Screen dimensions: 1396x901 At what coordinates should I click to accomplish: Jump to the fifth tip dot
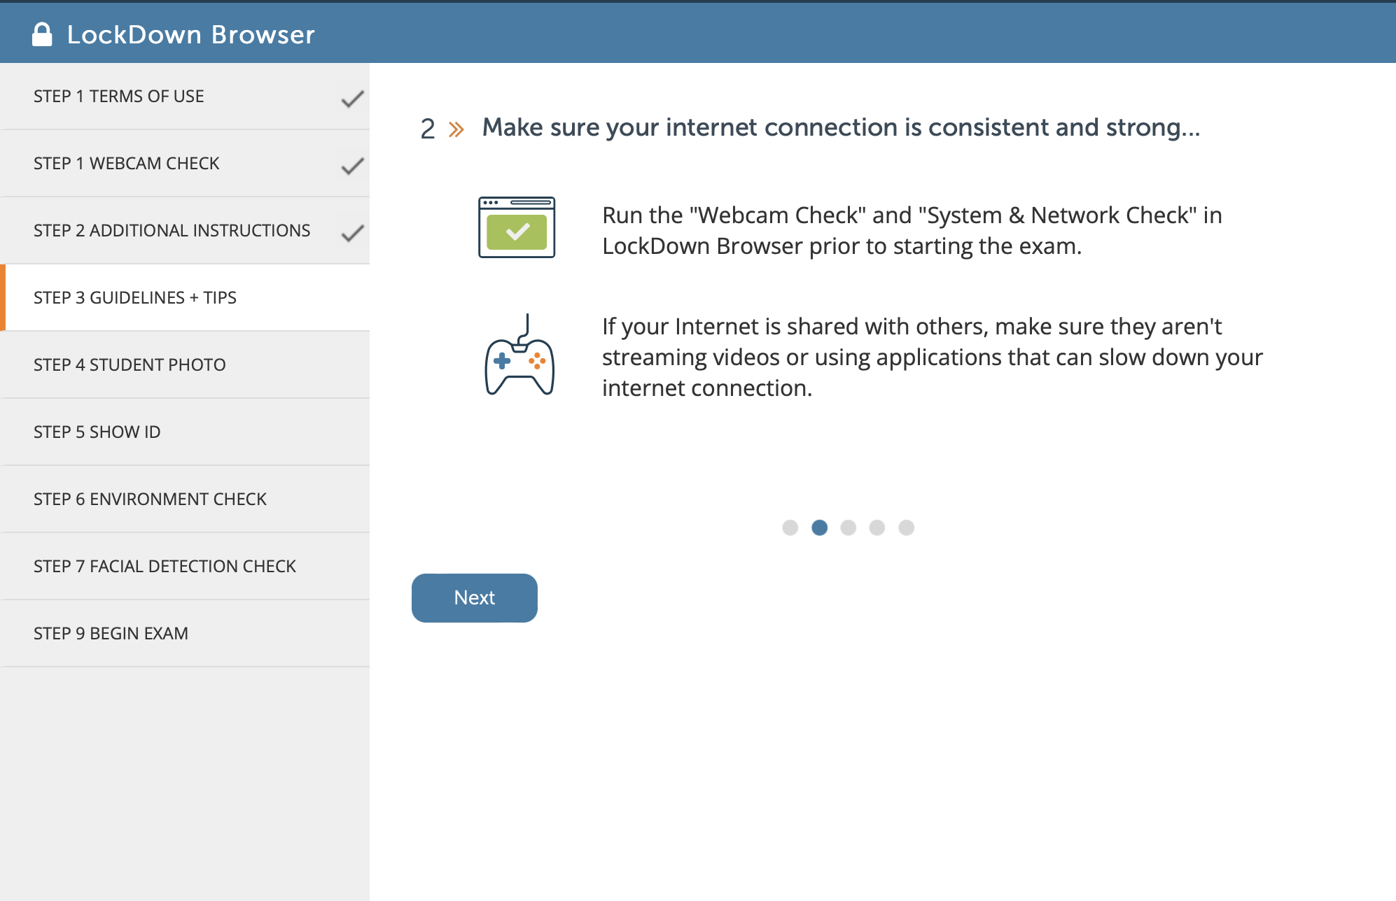[x=906, y=527]
